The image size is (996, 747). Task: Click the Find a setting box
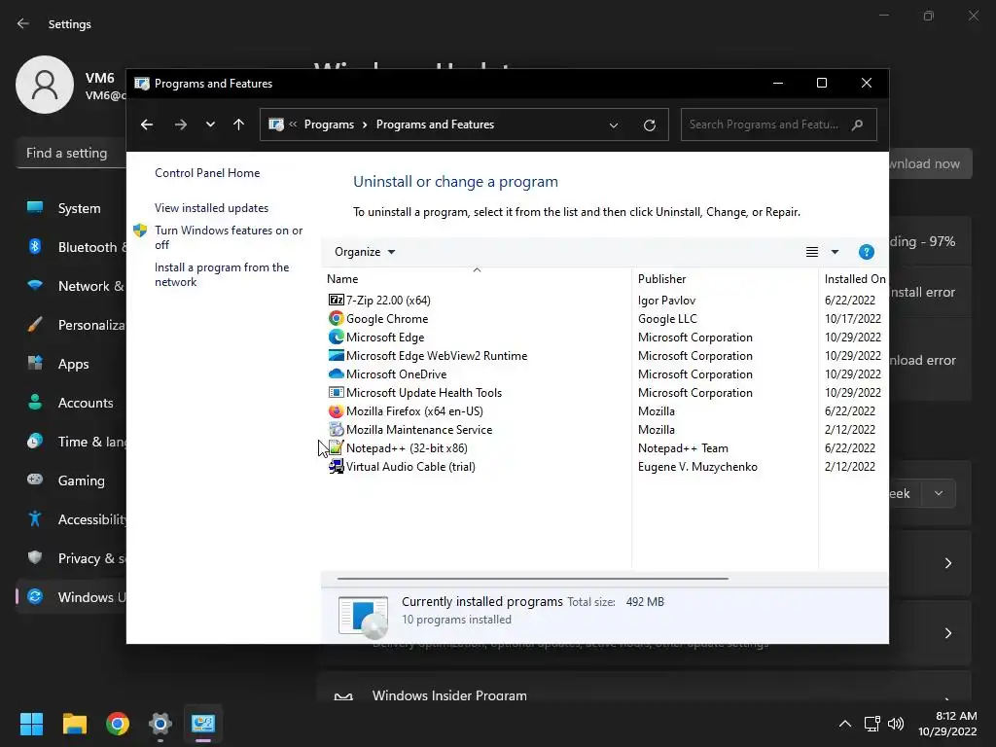click(x=71, y=153)
